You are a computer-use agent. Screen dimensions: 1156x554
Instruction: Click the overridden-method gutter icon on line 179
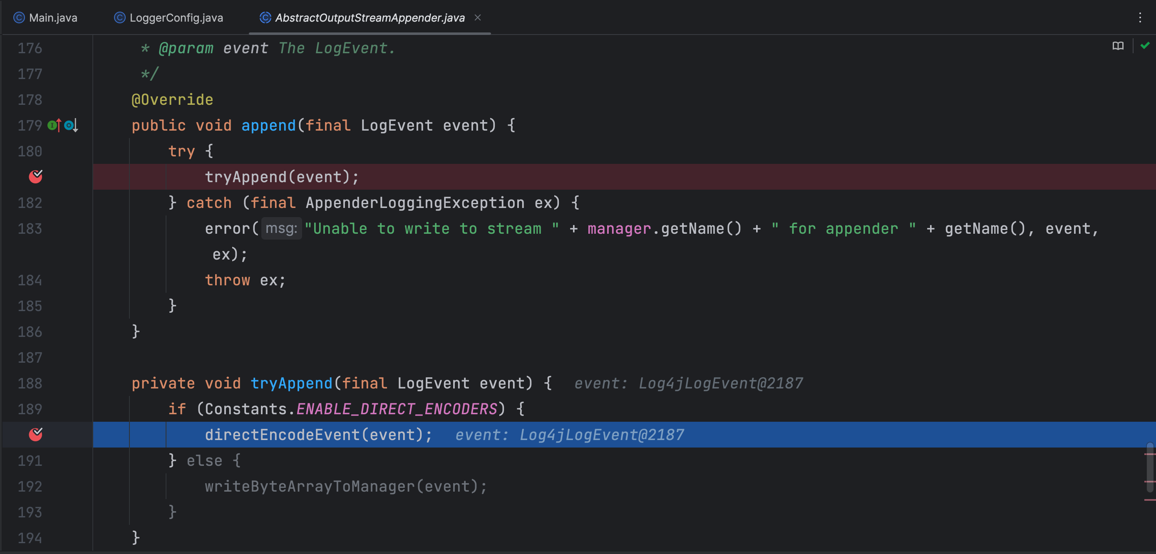pyautogui.click(x=71, y=125)
